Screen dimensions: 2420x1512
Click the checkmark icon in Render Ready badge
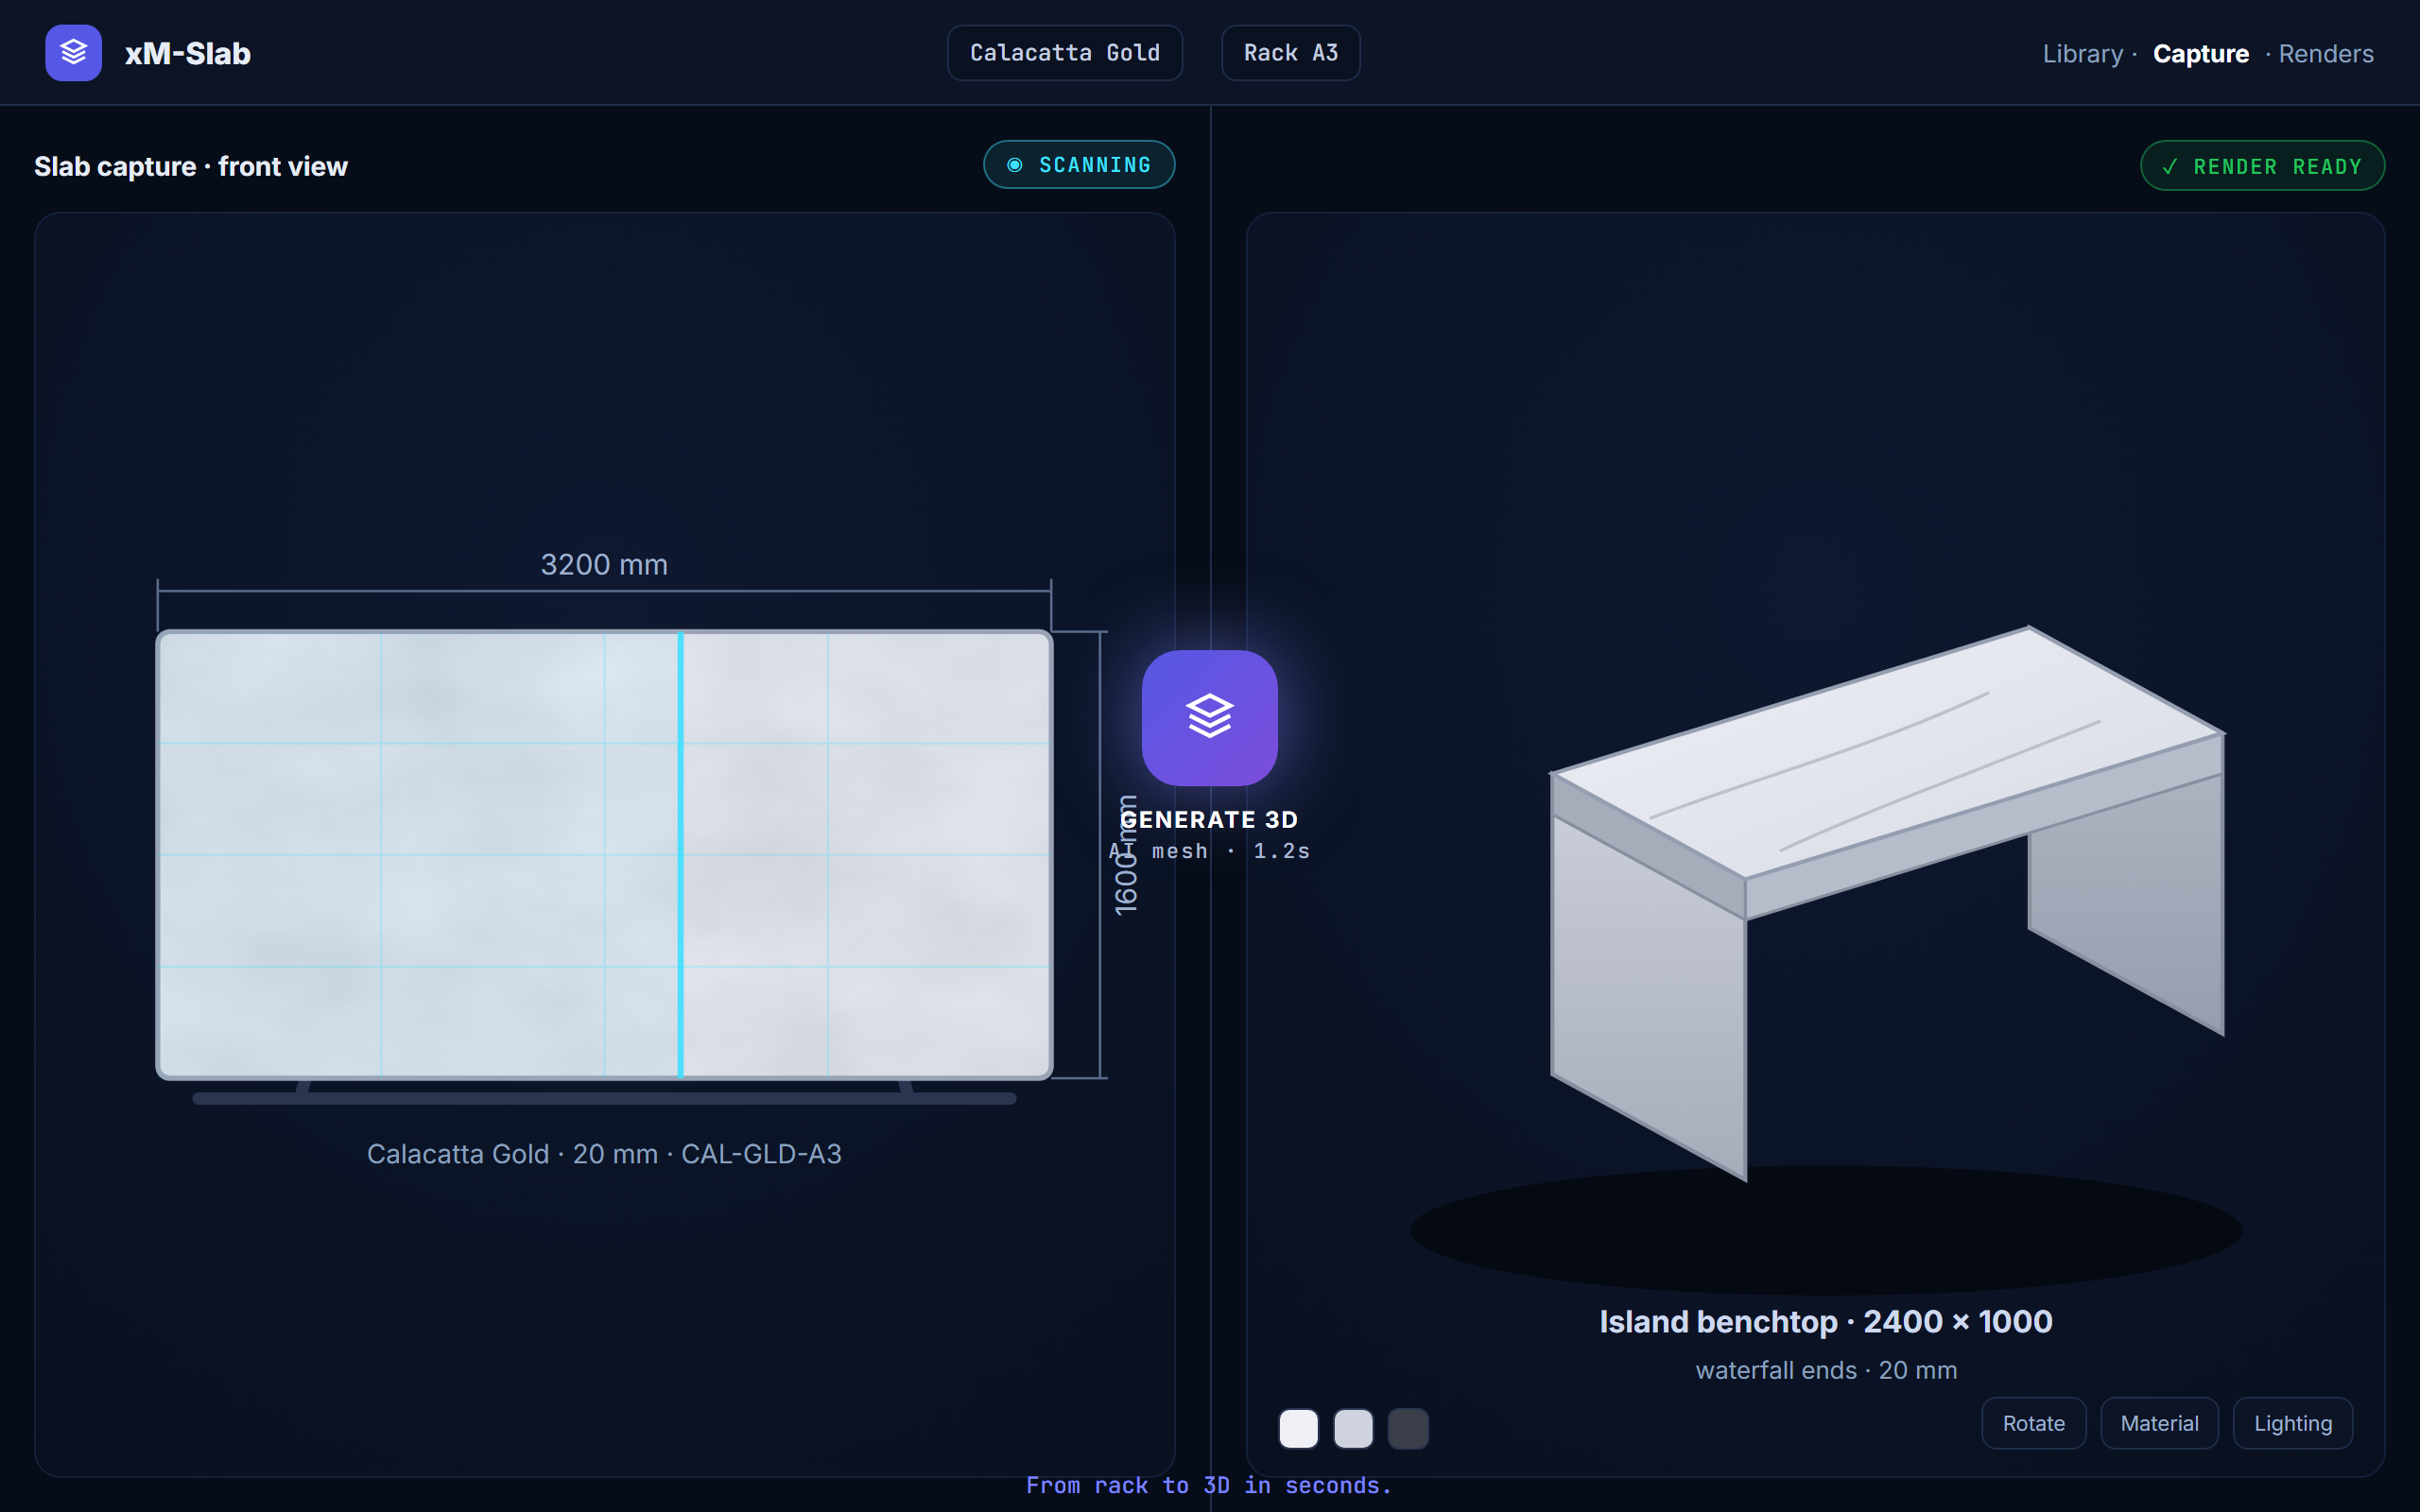2170,167
